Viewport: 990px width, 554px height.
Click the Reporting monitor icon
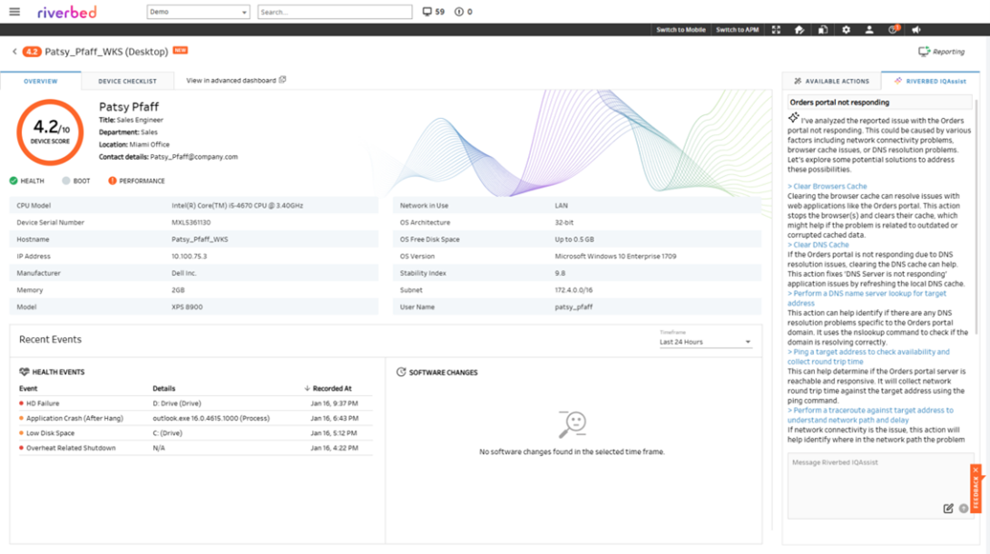(924, 51)
